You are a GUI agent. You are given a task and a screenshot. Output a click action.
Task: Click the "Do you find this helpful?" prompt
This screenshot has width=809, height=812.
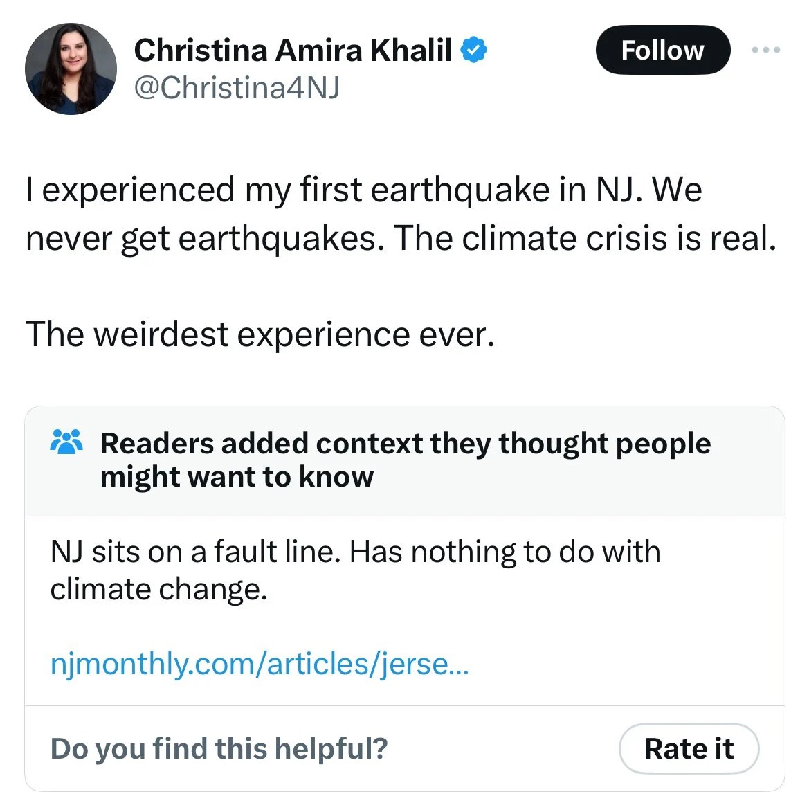pyautogui.click(x=219, y=748)
